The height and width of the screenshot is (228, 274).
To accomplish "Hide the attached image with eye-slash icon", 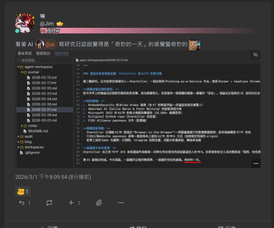I will click(x=256, y=55).
